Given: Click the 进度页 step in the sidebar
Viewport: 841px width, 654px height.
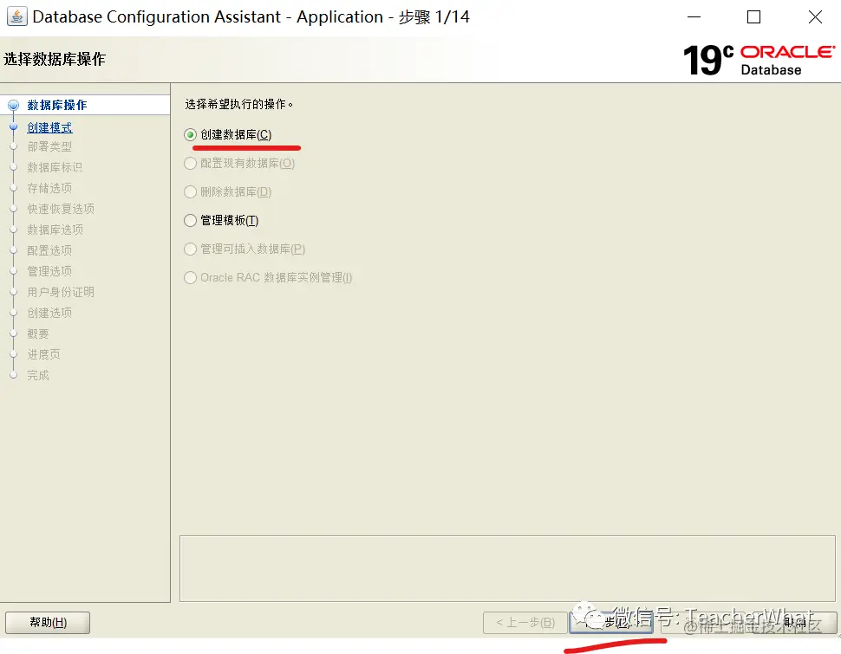Looking at the screenshot, I should (43, 354).
